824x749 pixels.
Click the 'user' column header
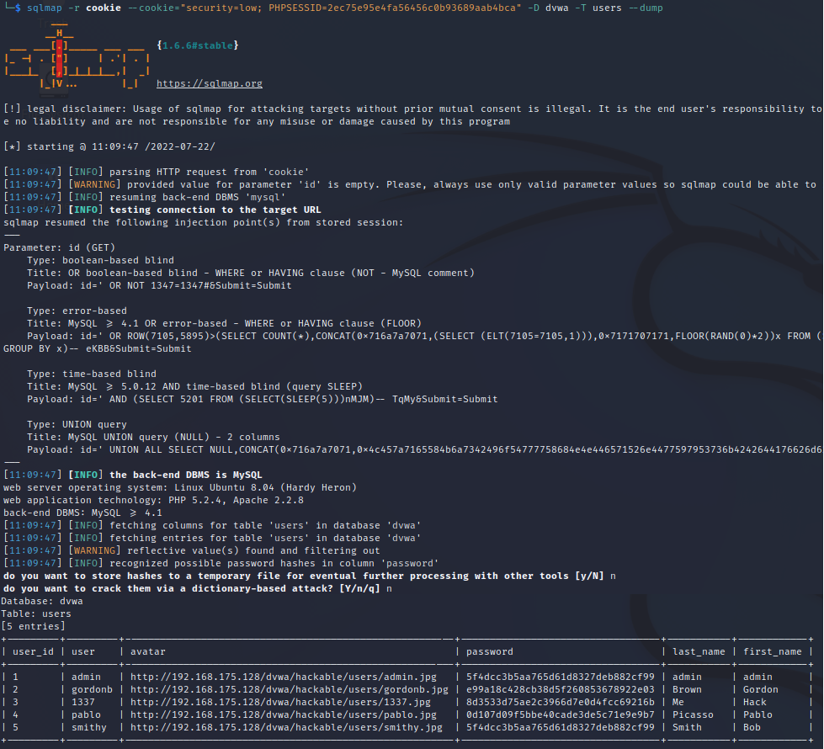click(x=83, y=651)
